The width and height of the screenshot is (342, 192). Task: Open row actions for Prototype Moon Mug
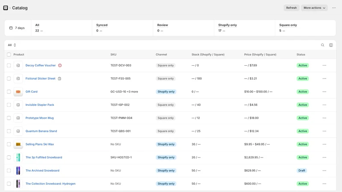click(324, 118)
